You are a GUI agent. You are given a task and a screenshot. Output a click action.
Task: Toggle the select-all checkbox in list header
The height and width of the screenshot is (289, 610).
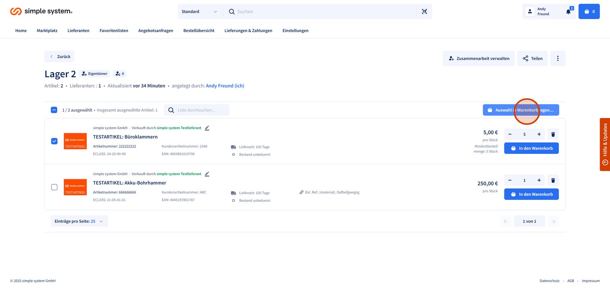pos(54,110)
